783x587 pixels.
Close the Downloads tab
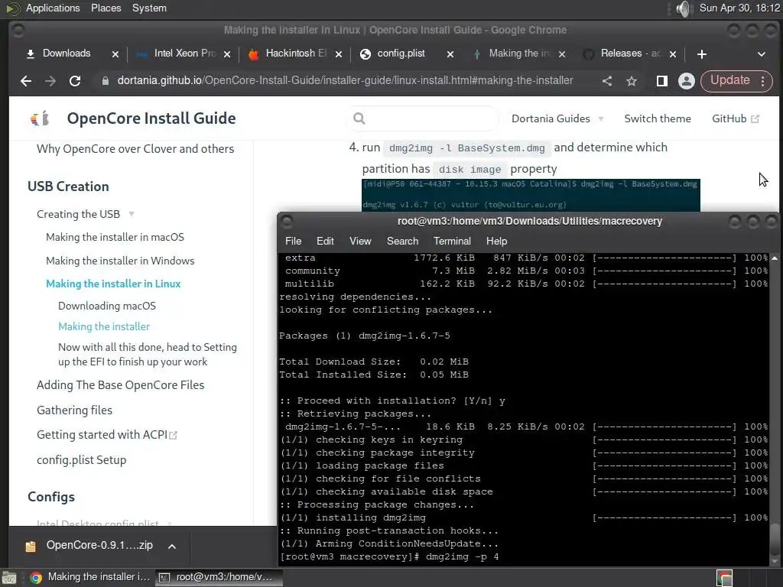(115, 54)
